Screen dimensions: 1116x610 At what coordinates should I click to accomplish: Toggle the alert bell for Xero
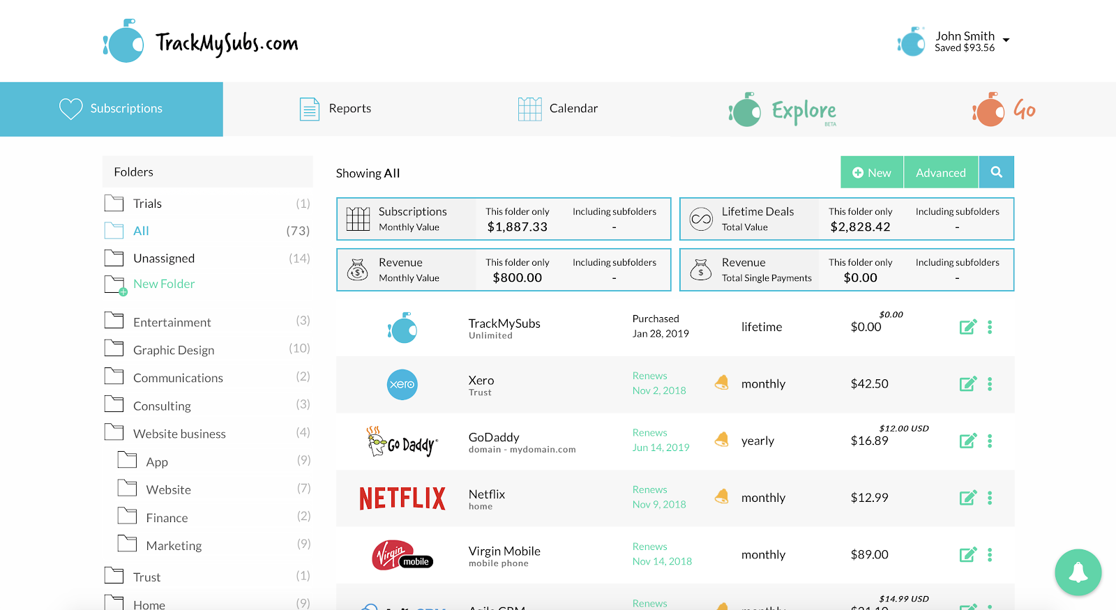point(722,383)
